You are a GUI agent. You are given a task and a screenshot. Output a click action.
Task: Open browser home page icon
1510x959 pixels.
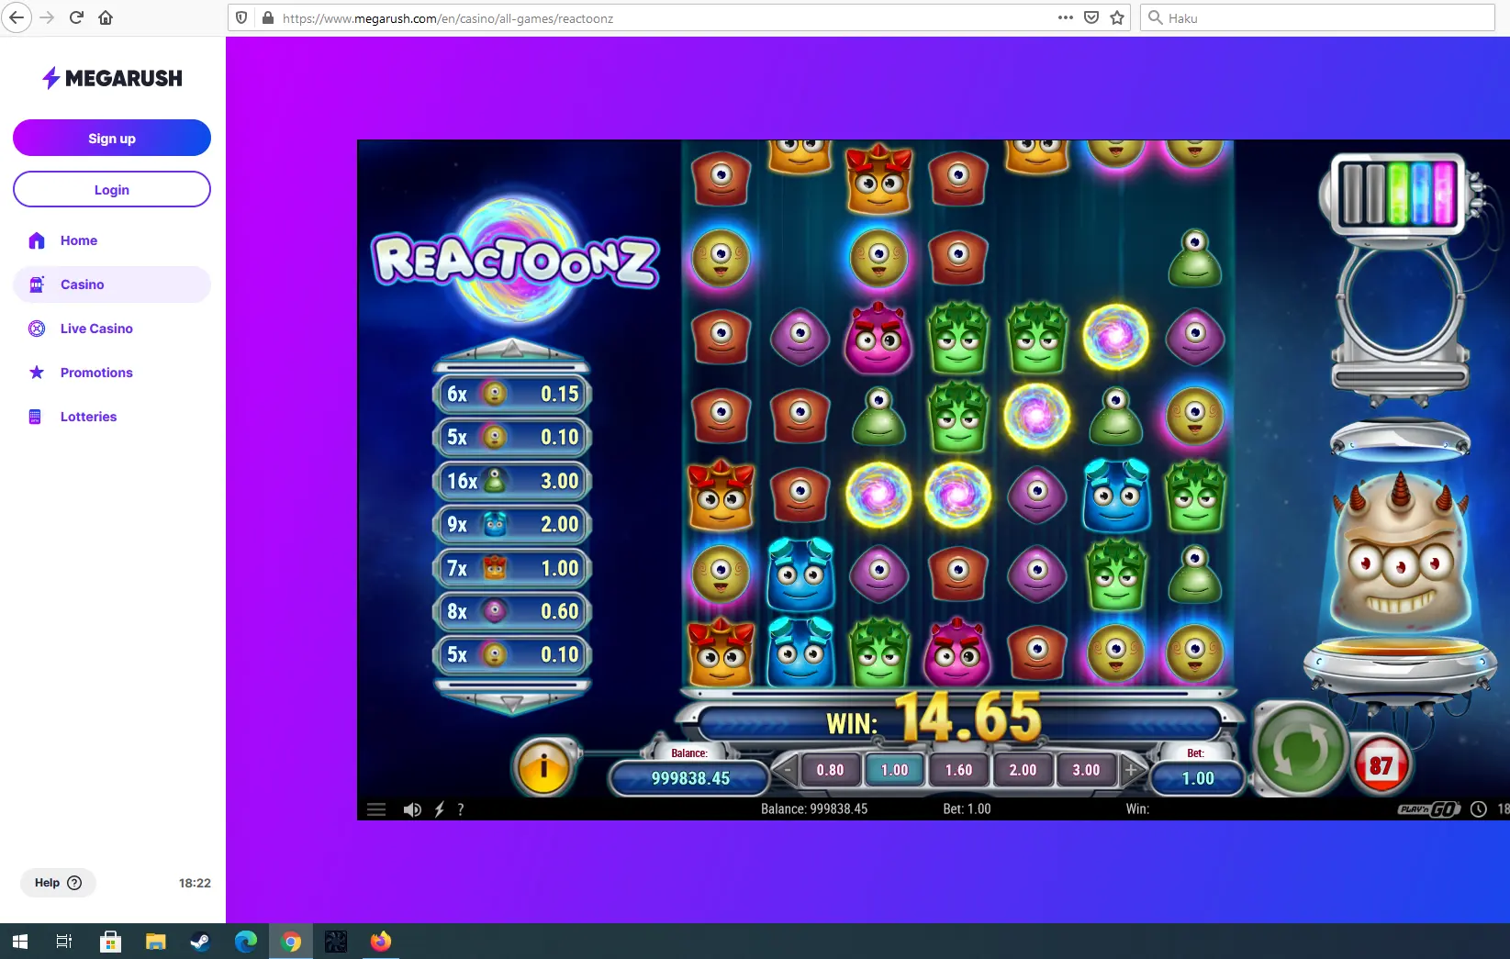(x=106, y=17)
